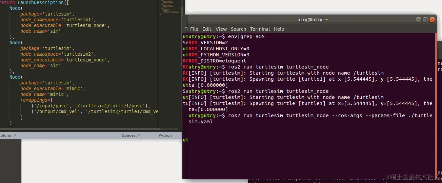Open the View menu in the terminal

tap(221, 29)
